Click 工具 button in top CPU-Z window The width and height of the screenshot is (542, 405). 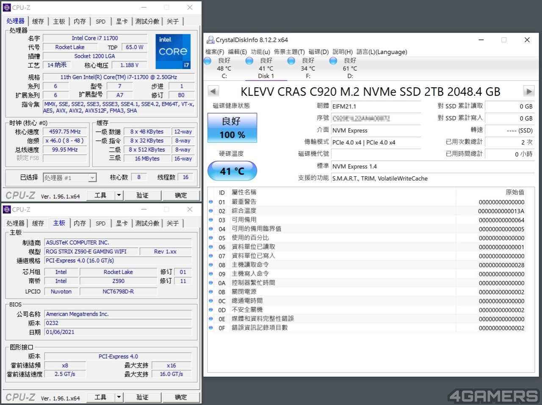click(x=101, y=195)
